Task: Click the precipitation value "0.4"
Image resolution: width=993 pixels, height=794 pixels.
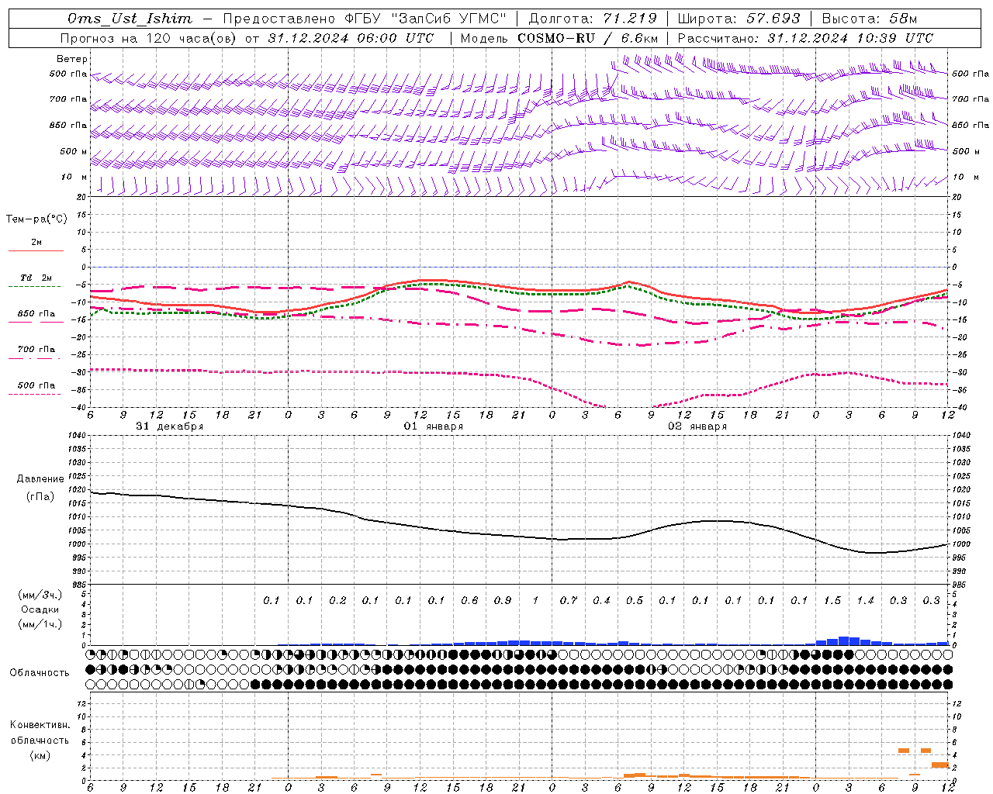Action: tap(601, 600)
